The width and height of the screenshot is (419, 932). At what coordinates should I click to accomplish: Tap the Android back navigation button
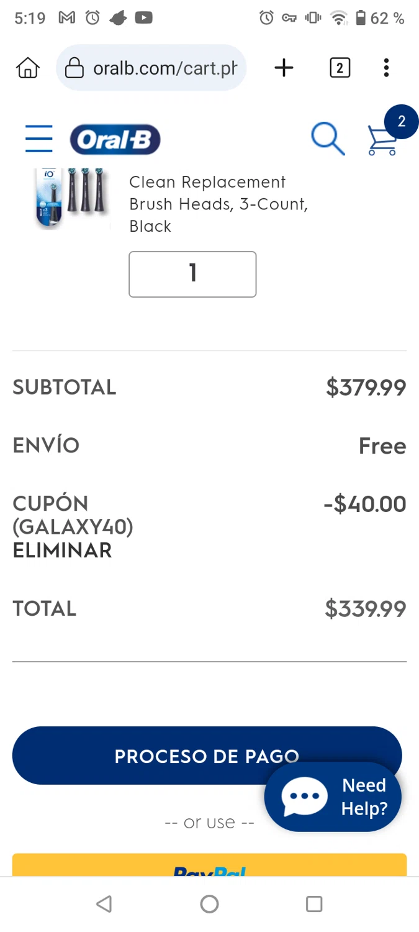(104, 904)
